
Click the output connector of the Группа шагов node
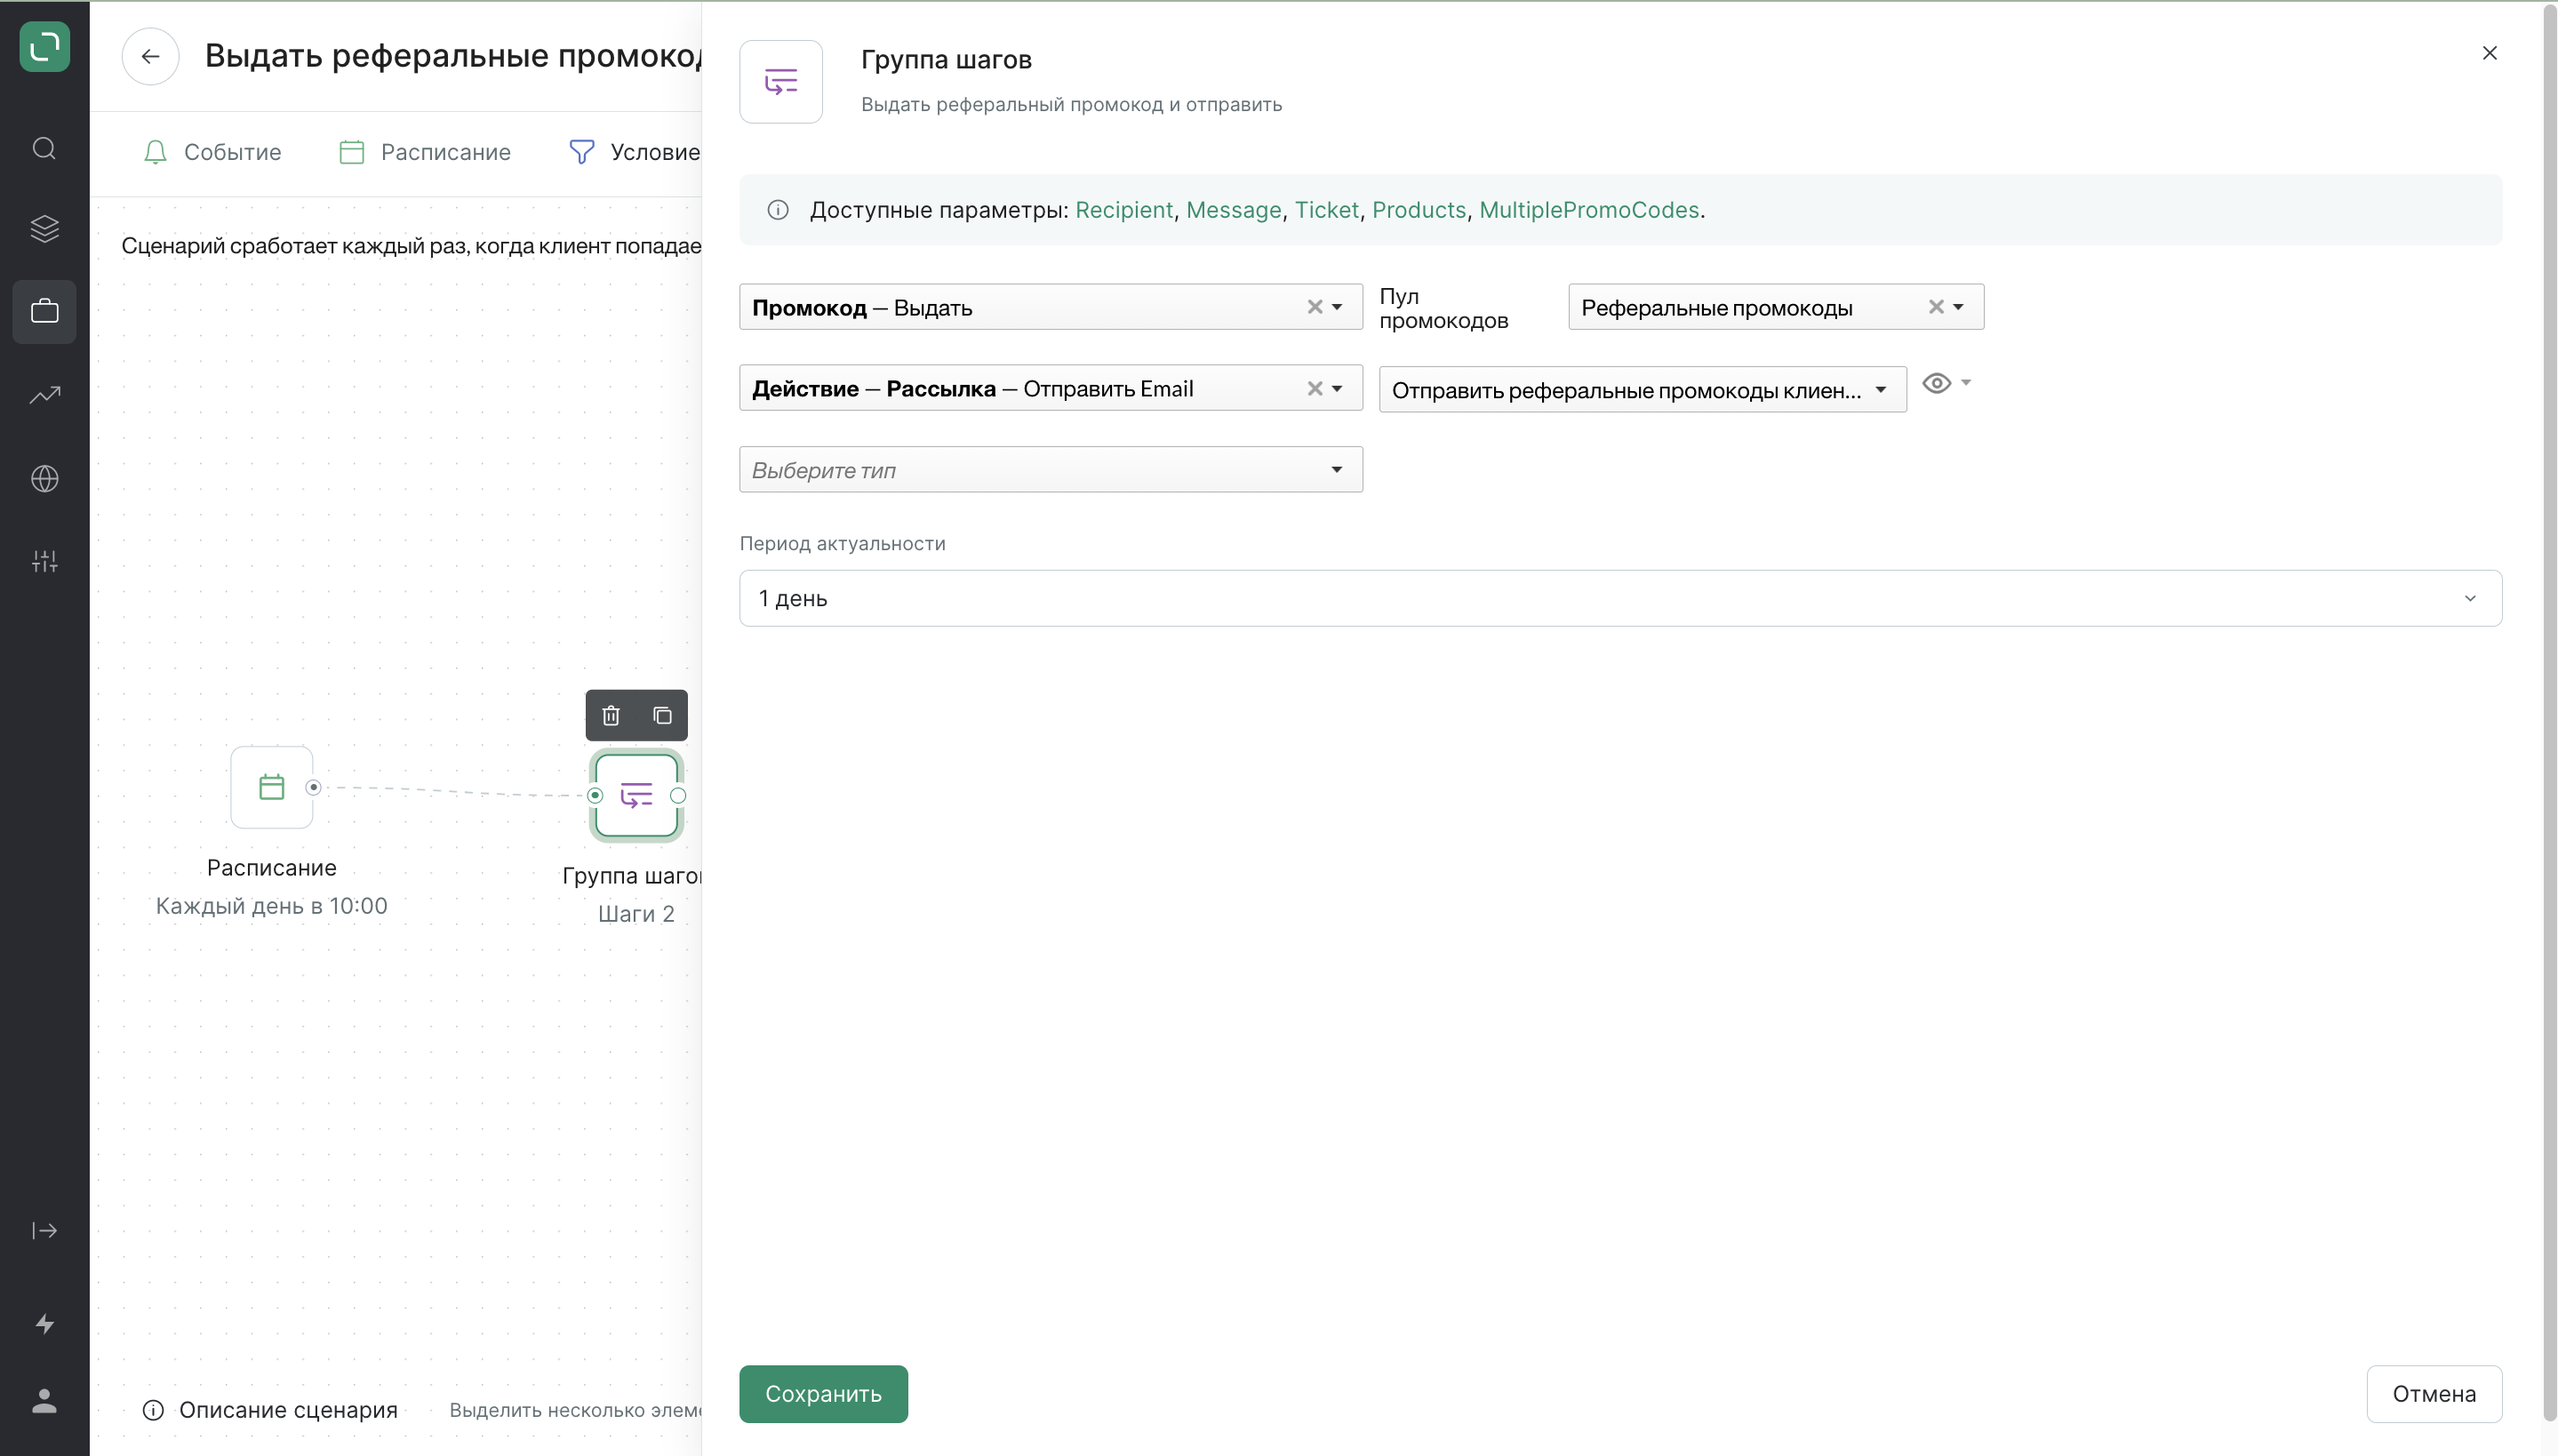[x=678, y=795]
